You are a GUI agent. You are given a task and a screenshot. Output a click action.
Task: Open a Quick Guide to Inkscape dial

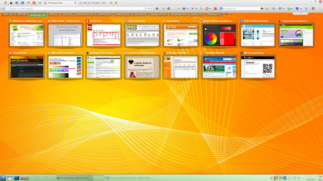(x=142, y=67)
